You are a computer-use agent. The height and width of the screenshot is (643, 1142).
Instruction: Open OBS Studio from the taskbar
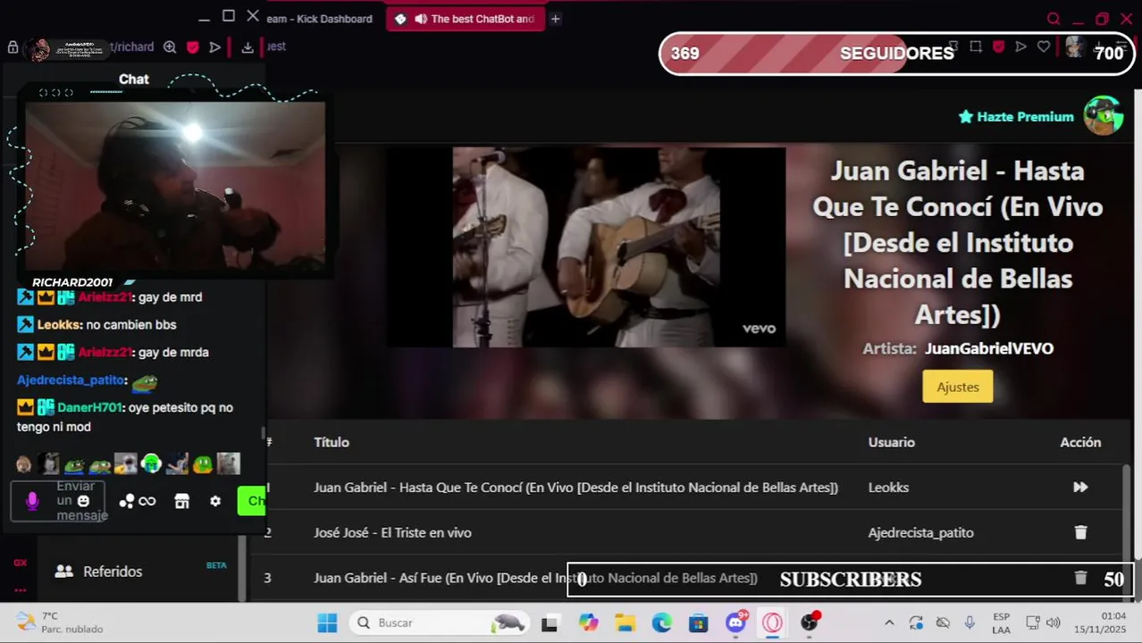(x=810, y=622)
